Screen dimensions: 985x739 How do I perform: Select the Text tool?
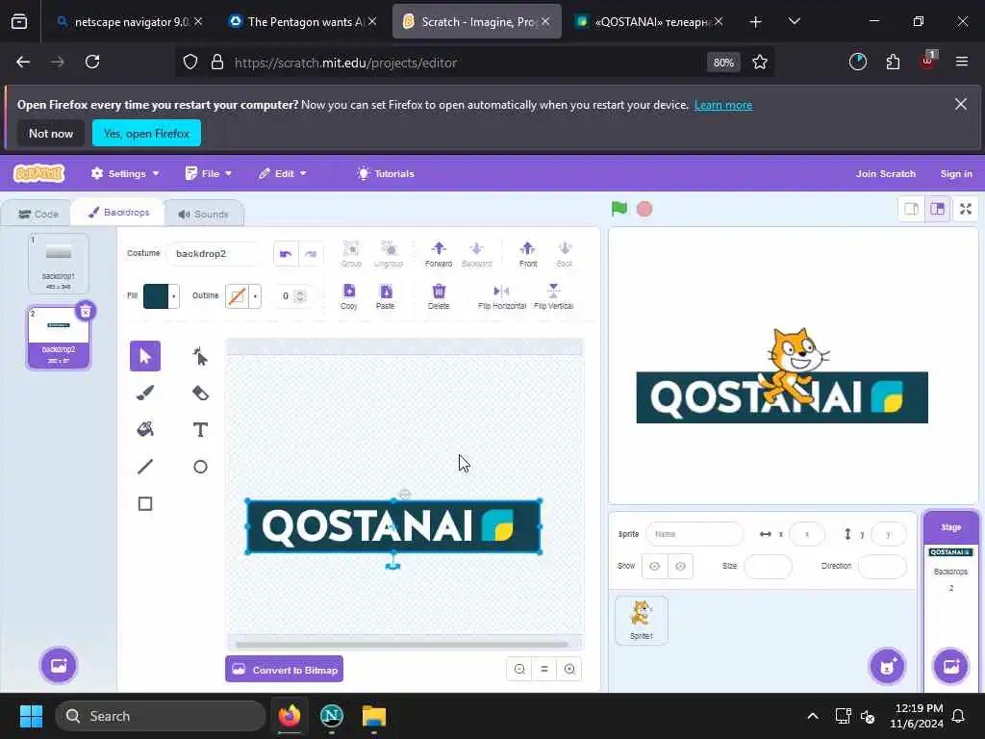click(200, 430)
